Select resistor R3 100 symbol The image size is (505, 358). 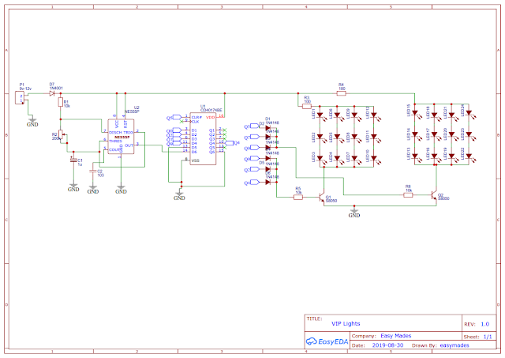pos(307,106)
